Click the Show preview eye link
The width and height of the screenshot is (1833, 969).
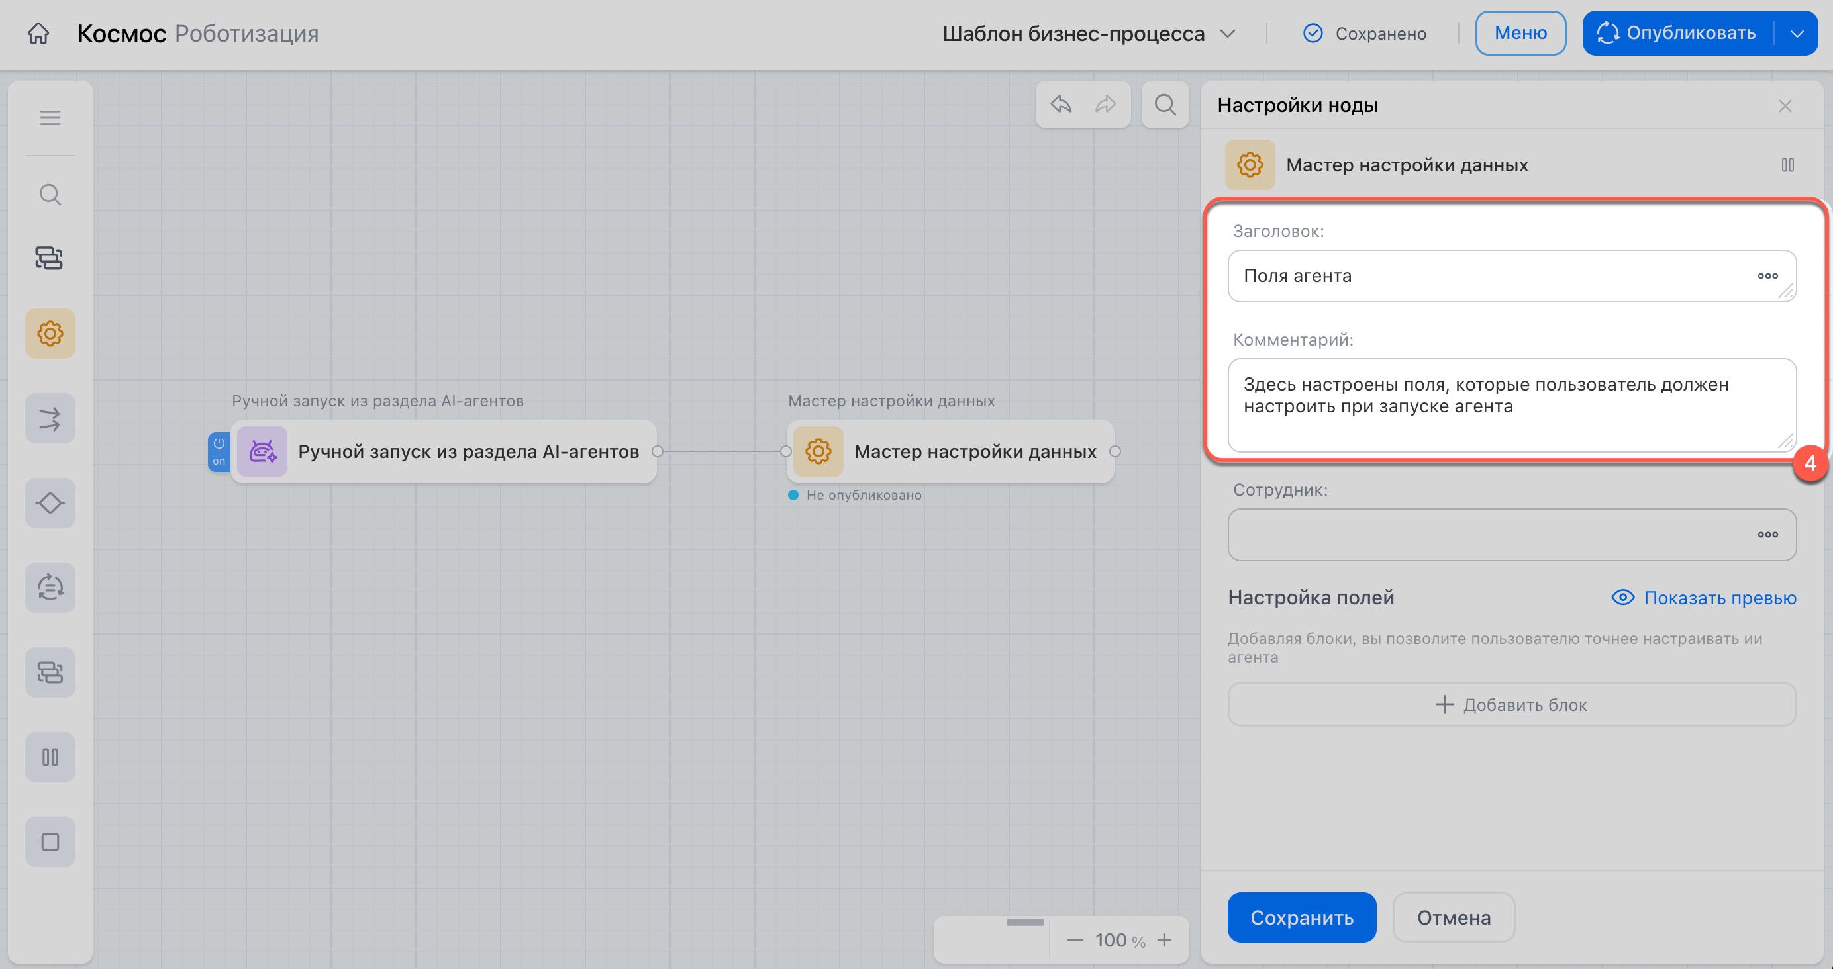[x=1703, y=598]
